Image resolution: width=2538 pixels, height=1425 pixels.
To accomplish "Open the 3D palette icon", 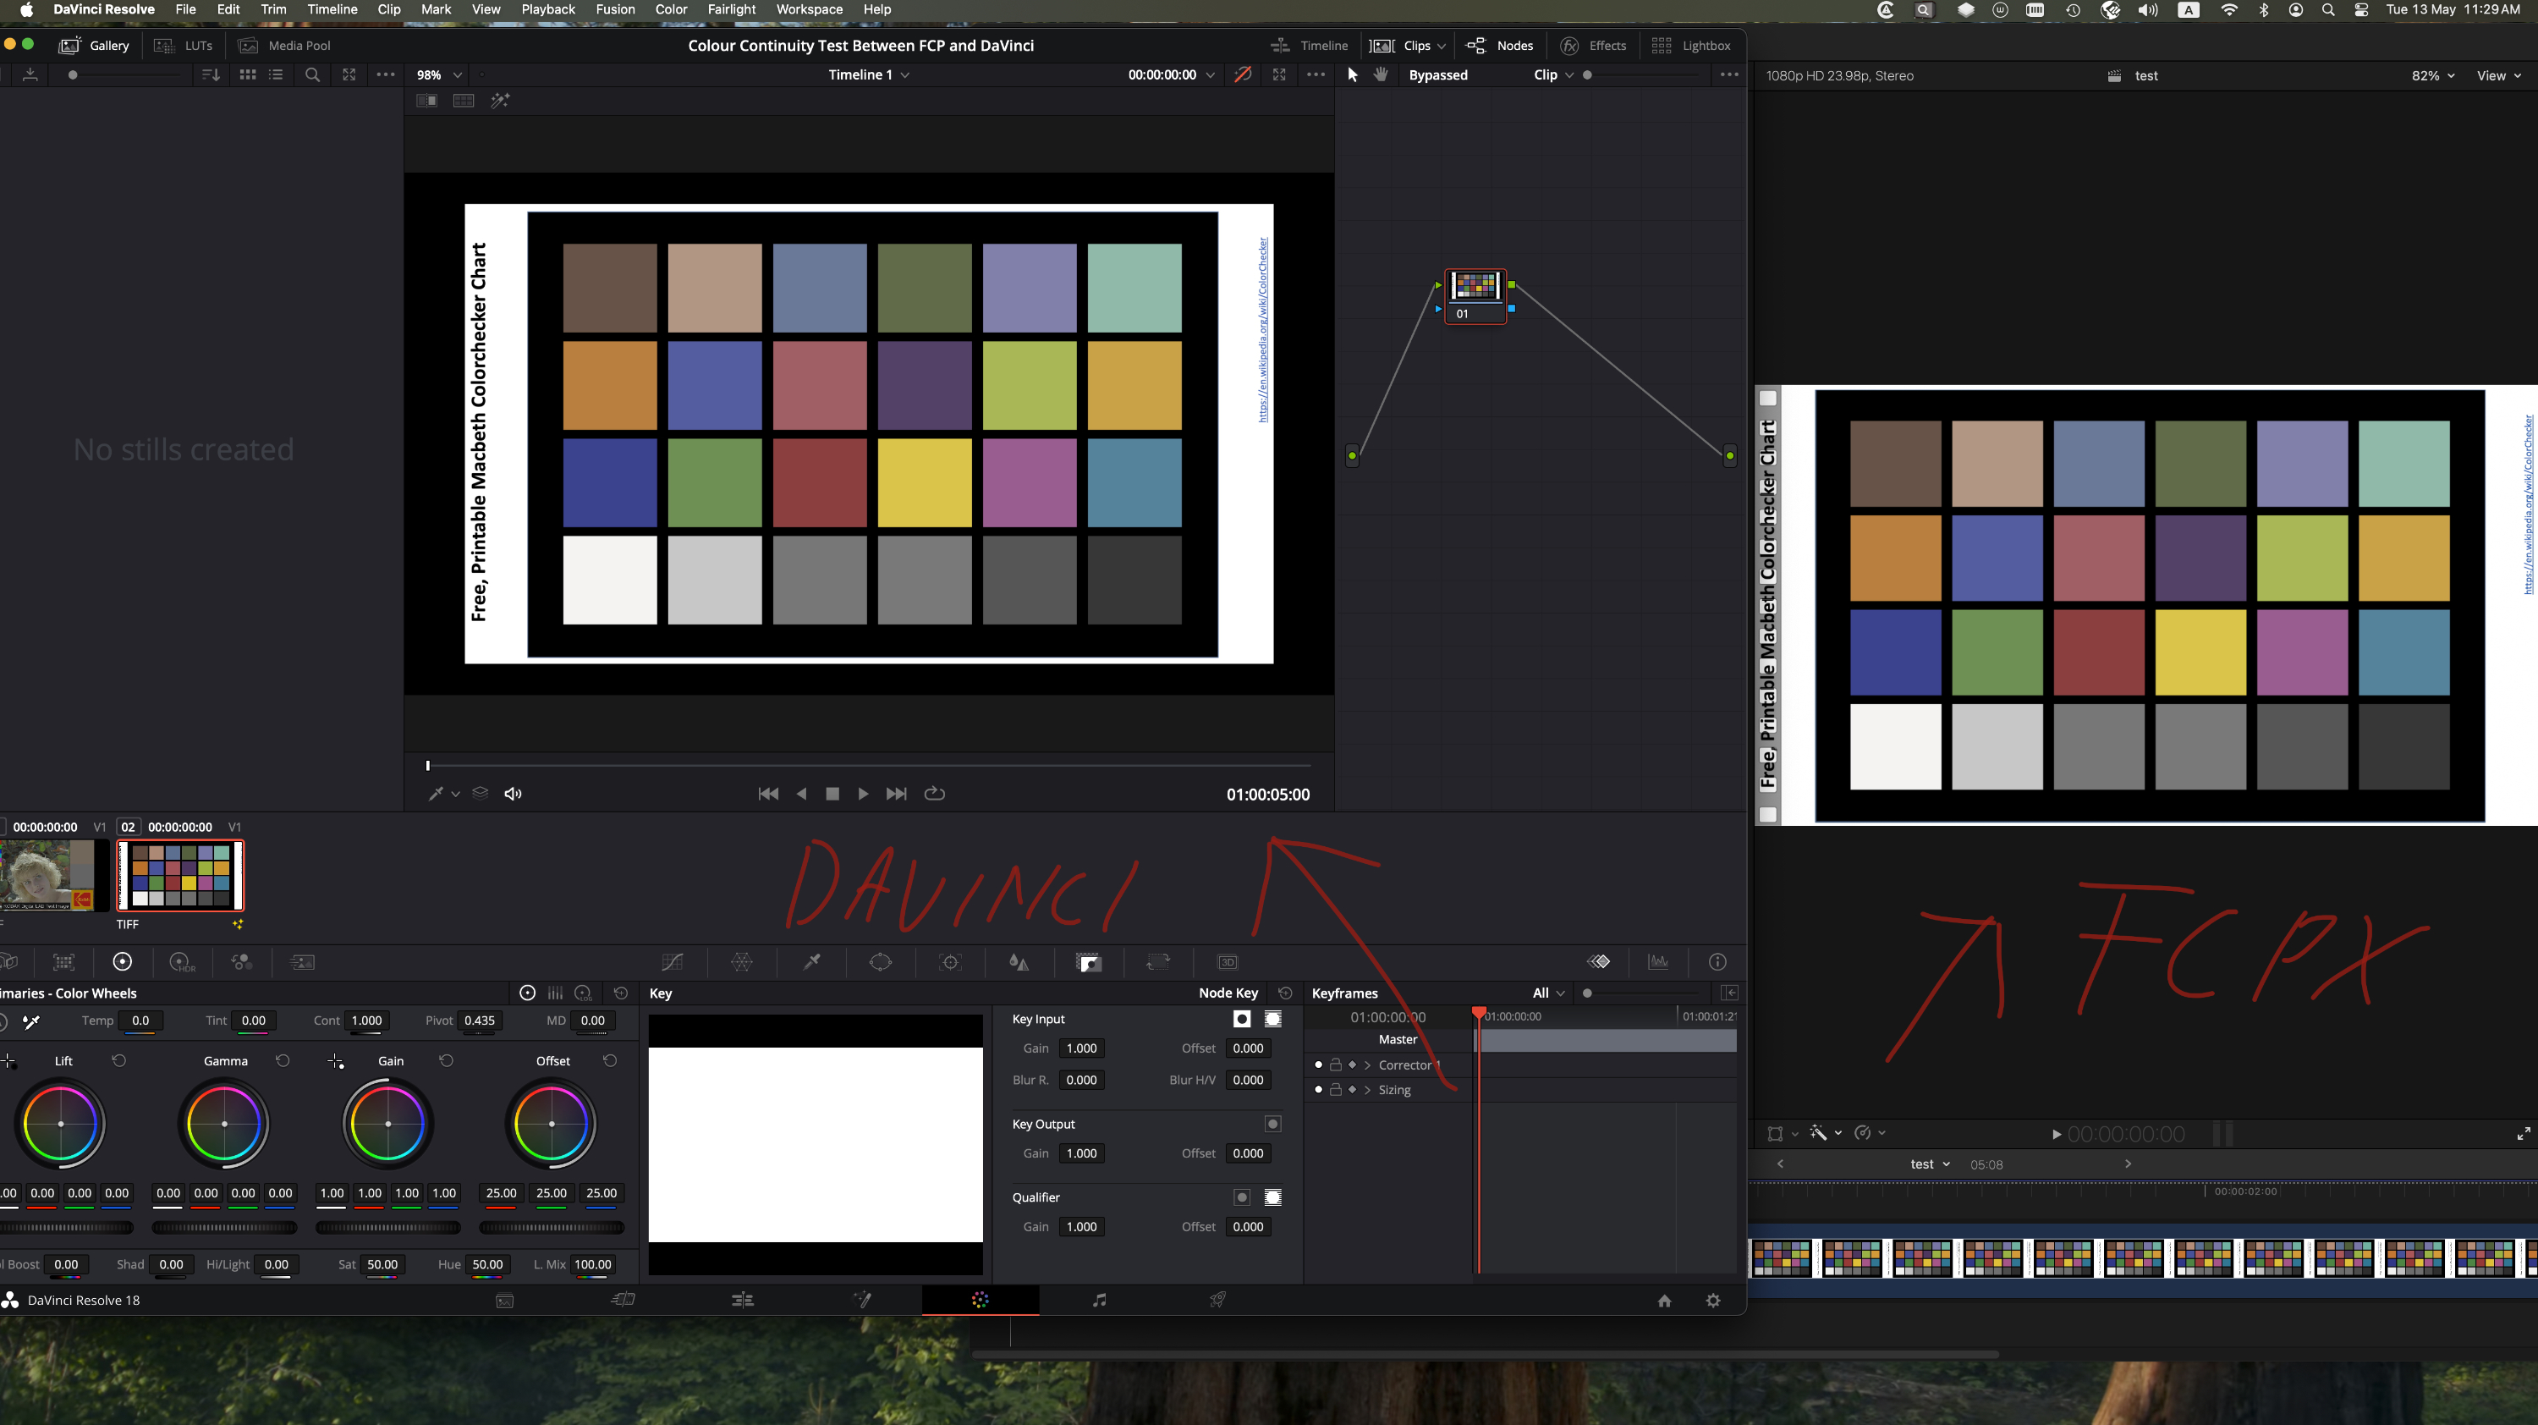I will pyautogui.click(x=1228, y=962).
